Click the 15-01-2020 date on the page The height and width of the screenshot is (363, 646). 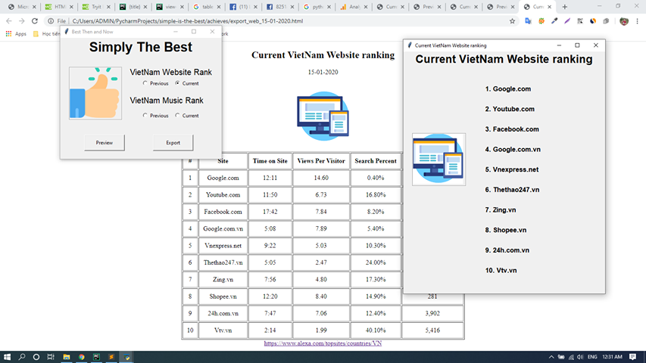coord(323,72)
